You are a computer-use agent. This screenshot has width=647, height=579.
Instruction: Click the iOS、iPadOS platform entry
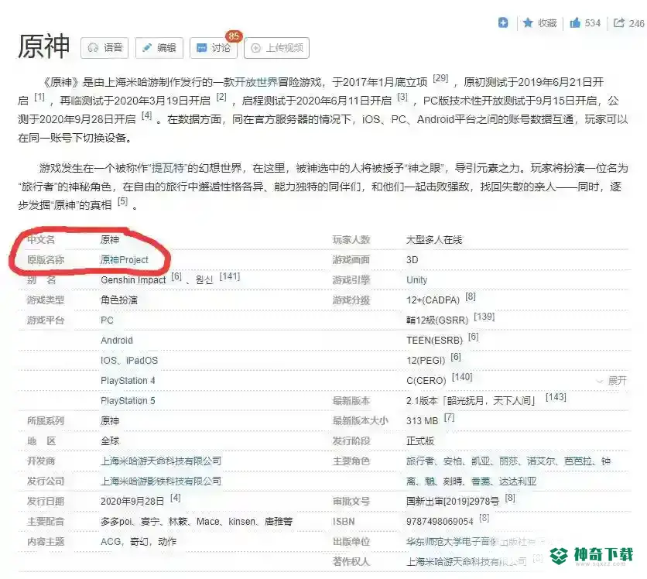(x=129, y=360)
